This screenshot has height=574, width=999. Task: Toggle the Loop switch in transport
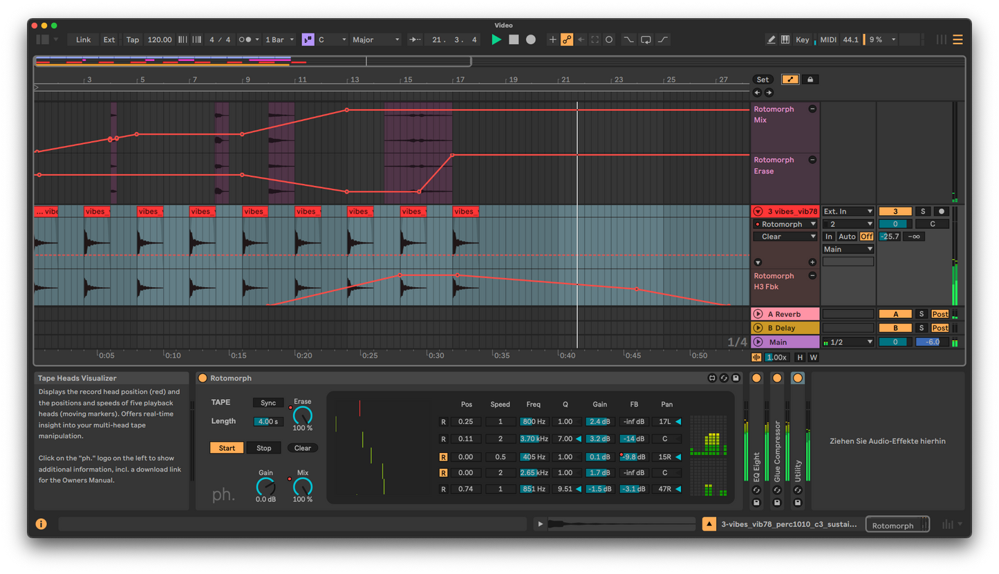pyautogui.click(x=646, y=40)
